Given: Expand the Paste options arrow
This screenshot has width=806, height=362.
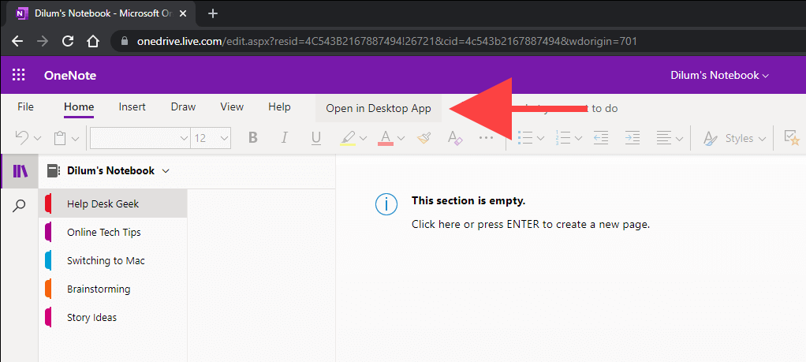Looking at the screenshot, I should (x=76, y=138).
